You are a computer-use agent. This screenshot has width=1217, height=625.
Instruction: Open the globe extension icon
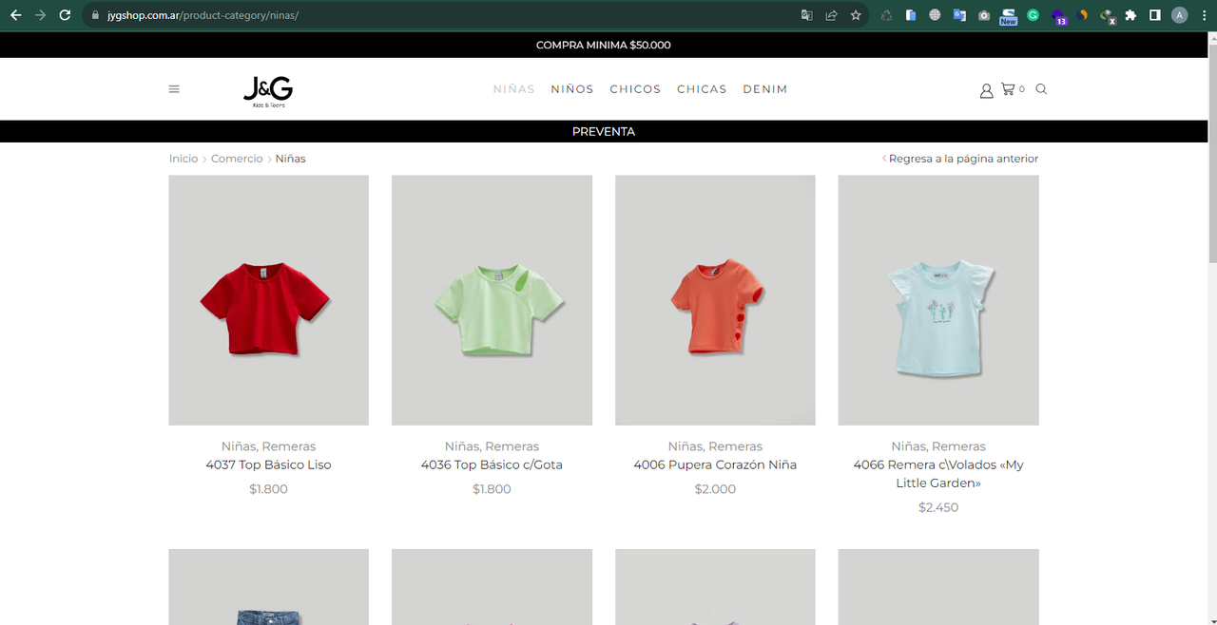pos(935,15)
